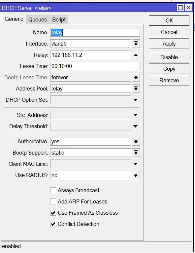Click the Use RADIUS field showing no

(x=90, y=175)
